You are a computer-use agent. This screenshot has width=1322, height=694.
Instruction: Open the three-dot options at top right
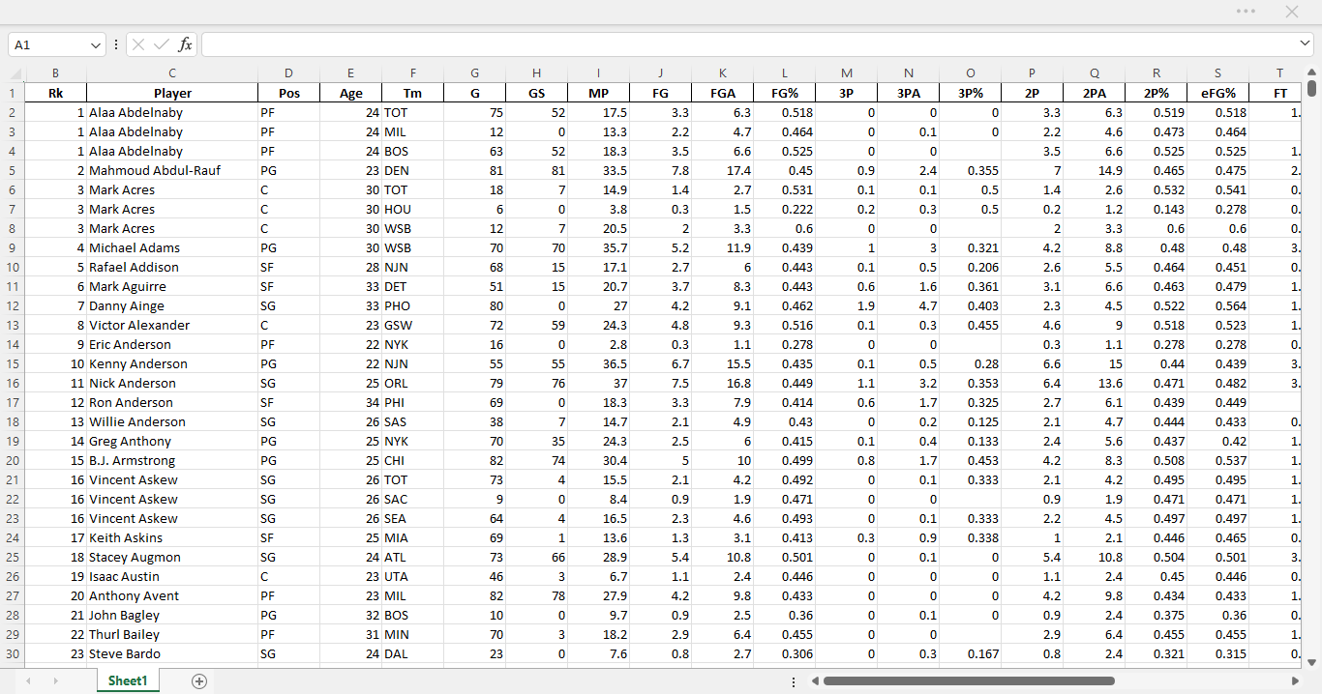(1246, 11)
